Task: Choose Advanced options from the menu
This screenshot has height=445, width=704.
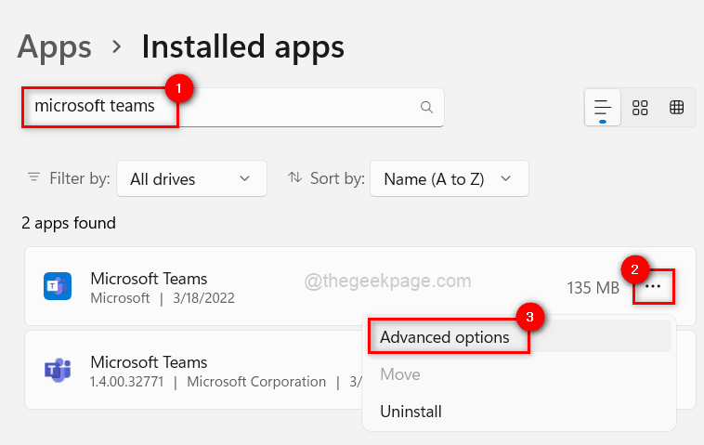Action: pyautogui.click(x=518, y=337)
